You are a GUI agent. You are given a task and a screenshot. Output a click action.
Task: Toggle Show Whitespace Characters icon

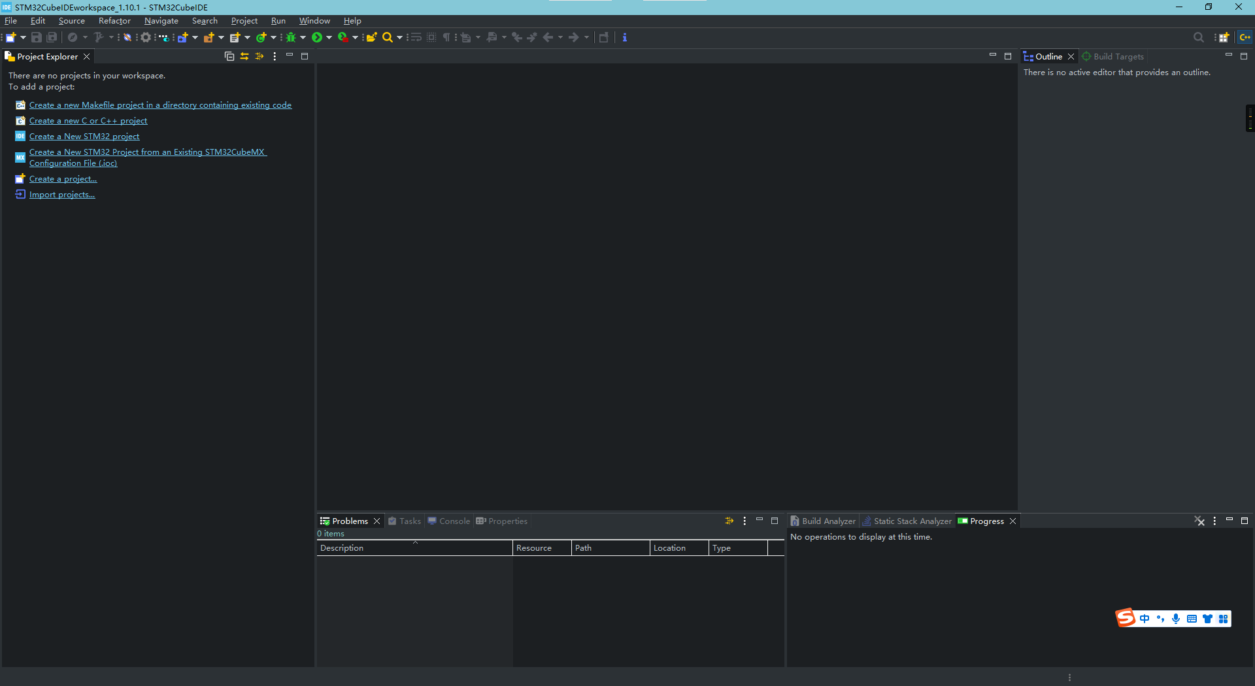(x=446, y=37)
